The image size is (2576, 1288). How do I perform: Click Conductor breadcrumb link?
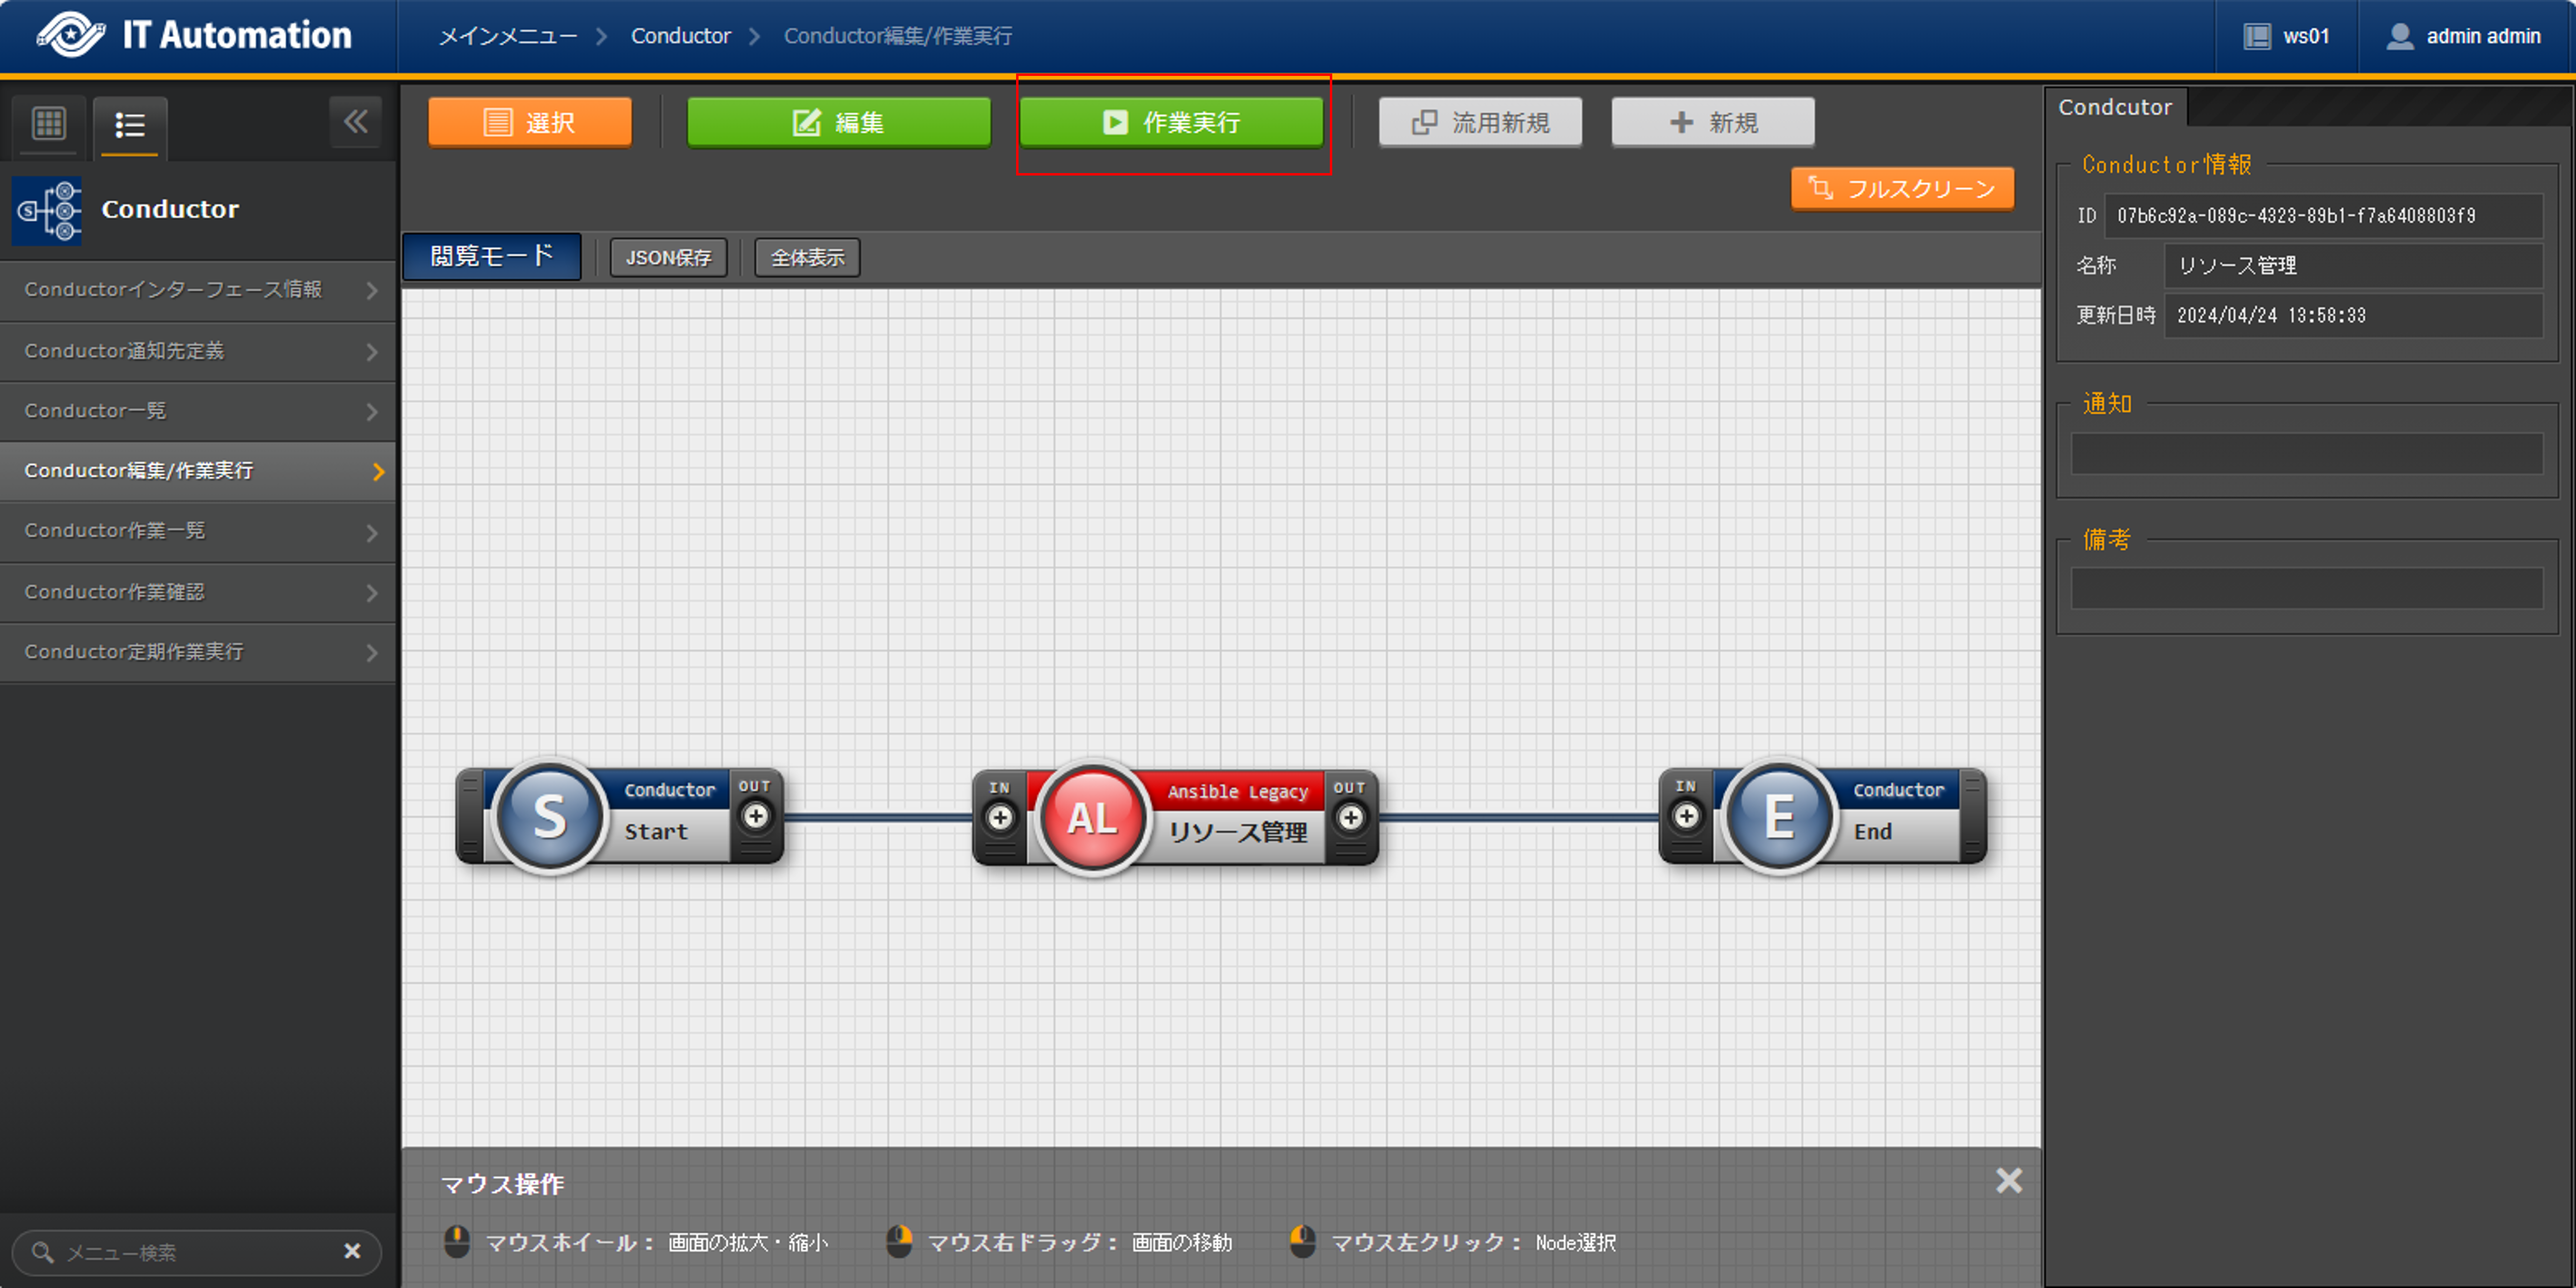click(x=680, y=36)
